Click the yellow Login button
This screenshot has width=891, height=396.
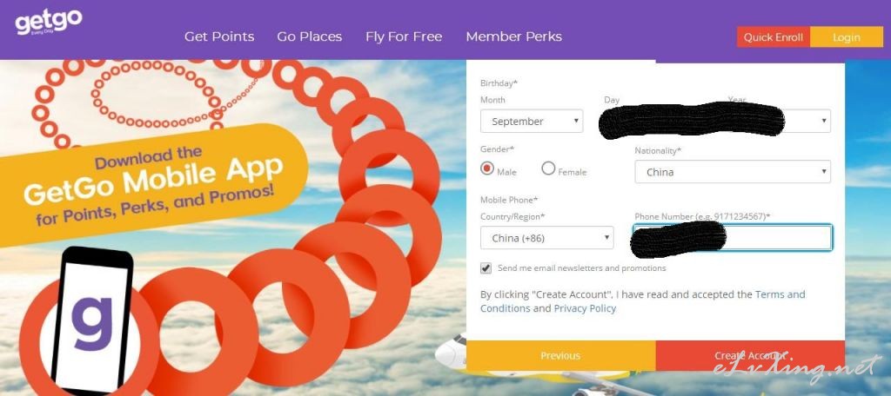[x=847, y=37]
